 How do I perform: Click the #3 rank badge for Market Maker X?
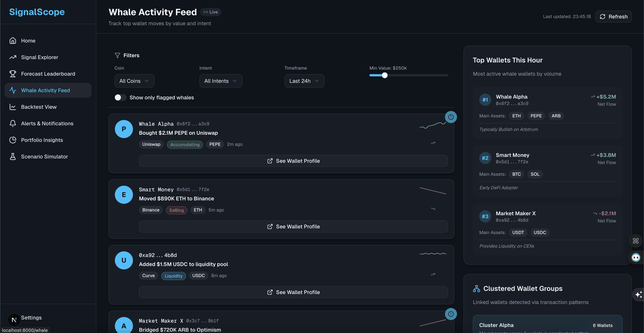485,216
